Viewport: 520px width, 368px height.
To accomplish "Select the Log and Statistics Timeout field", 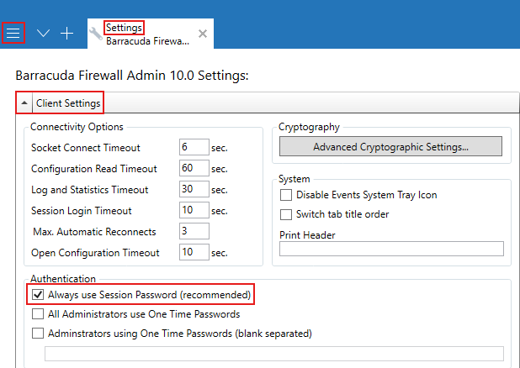I will tap(194, 189).
